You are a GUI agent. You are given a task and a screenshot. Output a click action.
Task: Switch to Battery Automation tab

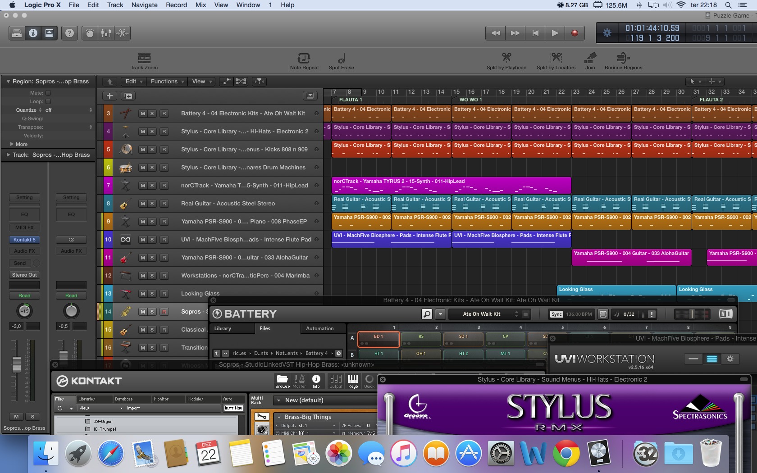[320, 328]
